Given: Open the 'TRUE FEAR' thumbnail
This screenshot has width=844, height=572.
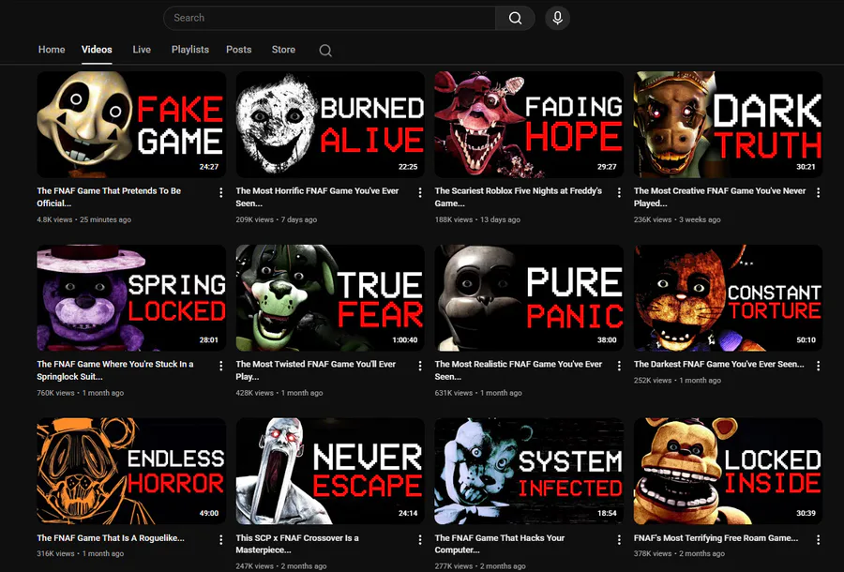Looking at the screenshot, I should coord(330,297).
